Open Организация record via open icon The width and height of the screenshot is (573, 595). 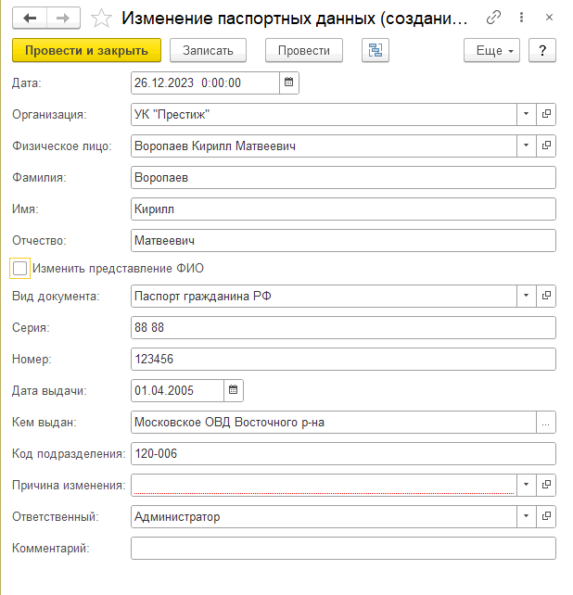click(x=546, y=114)
